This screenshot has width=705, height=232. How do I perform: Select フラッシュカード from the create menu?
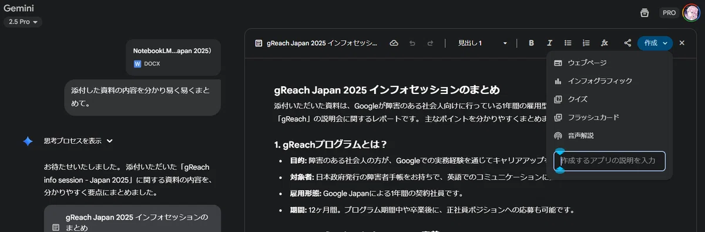[609, 117]
